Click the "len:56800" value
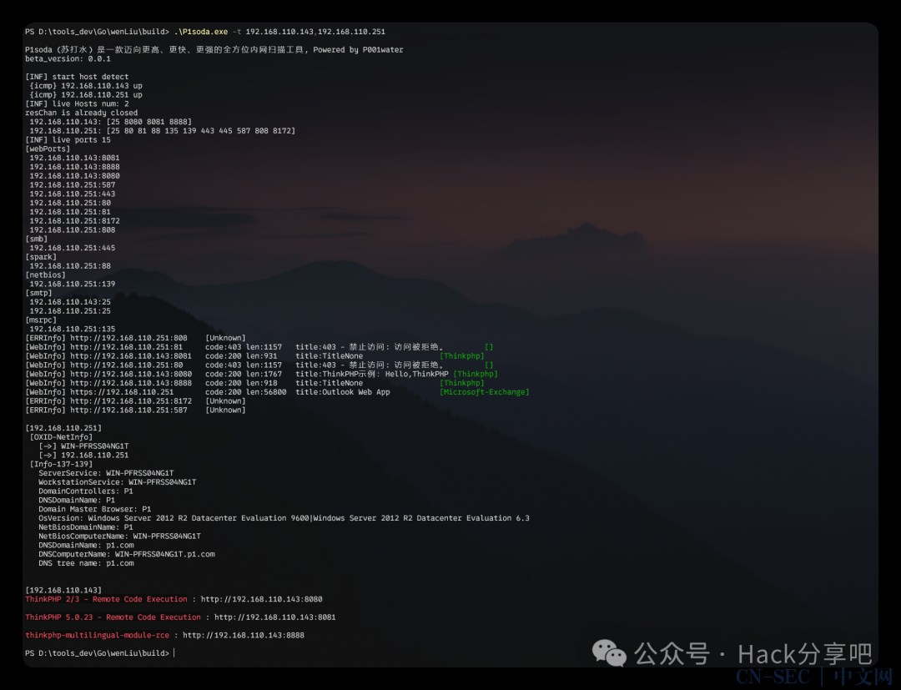The height and width of the screenshot is (690, 901). click(x=266, y=392)
